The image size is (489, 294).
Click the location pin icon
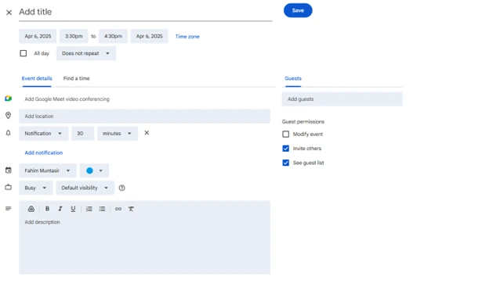click(9, 116)
